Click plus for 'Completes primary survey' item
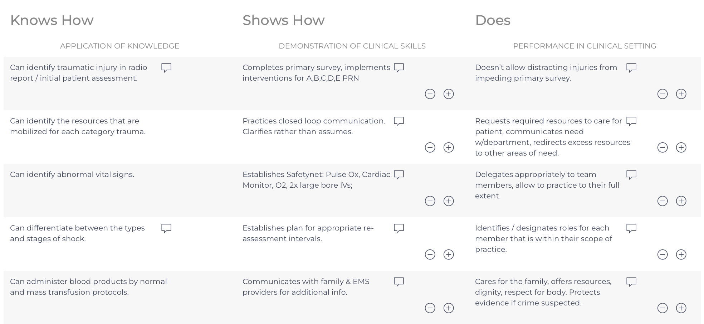Viewport: 704px width, 324px height. click(449, 94)
